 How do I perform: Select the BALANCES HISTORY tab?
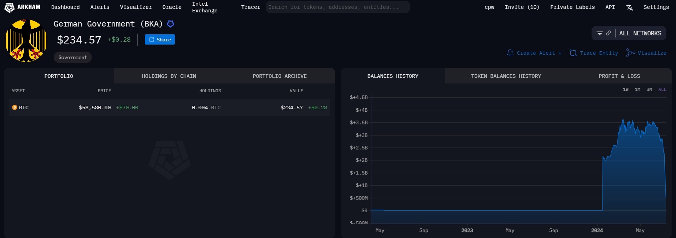tap(393, 76)
